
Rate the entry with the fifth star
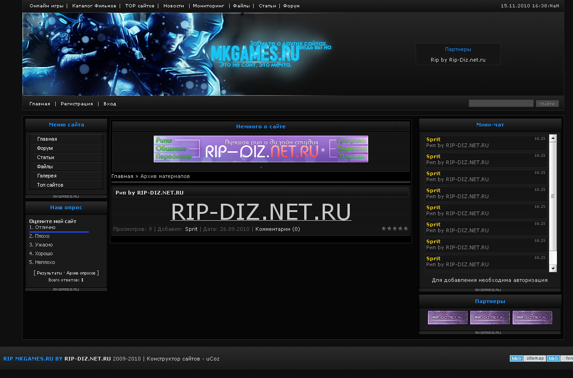pos(406,229)
